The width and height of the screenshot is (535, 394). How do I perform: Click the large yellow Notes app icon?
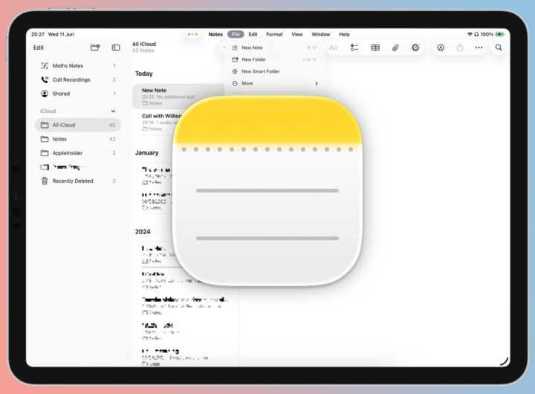click(x=267, y=190)
